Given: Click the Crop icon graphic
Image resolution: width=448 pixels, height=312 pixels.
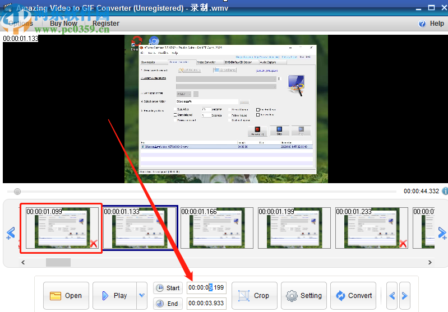Looking at the screenshot, I should point(244,296).
